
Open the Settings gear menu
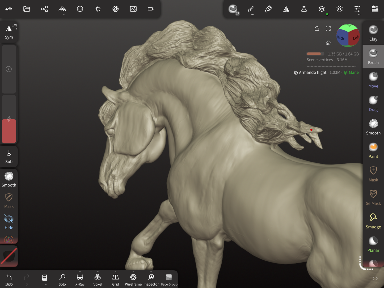339,9
